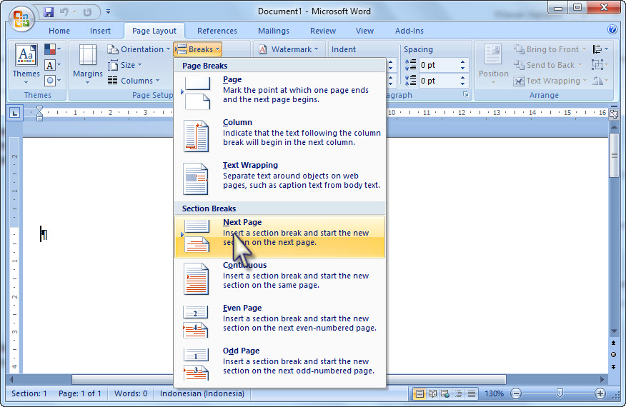Open the Margins menu

pos(87,64)
